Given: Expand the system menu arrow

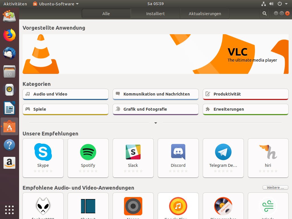Looking at the screenshot, I should click(x=286, y=4).
